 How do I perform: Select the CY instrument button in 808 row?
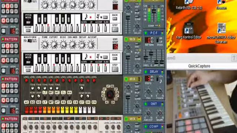(x=81, y=102)
